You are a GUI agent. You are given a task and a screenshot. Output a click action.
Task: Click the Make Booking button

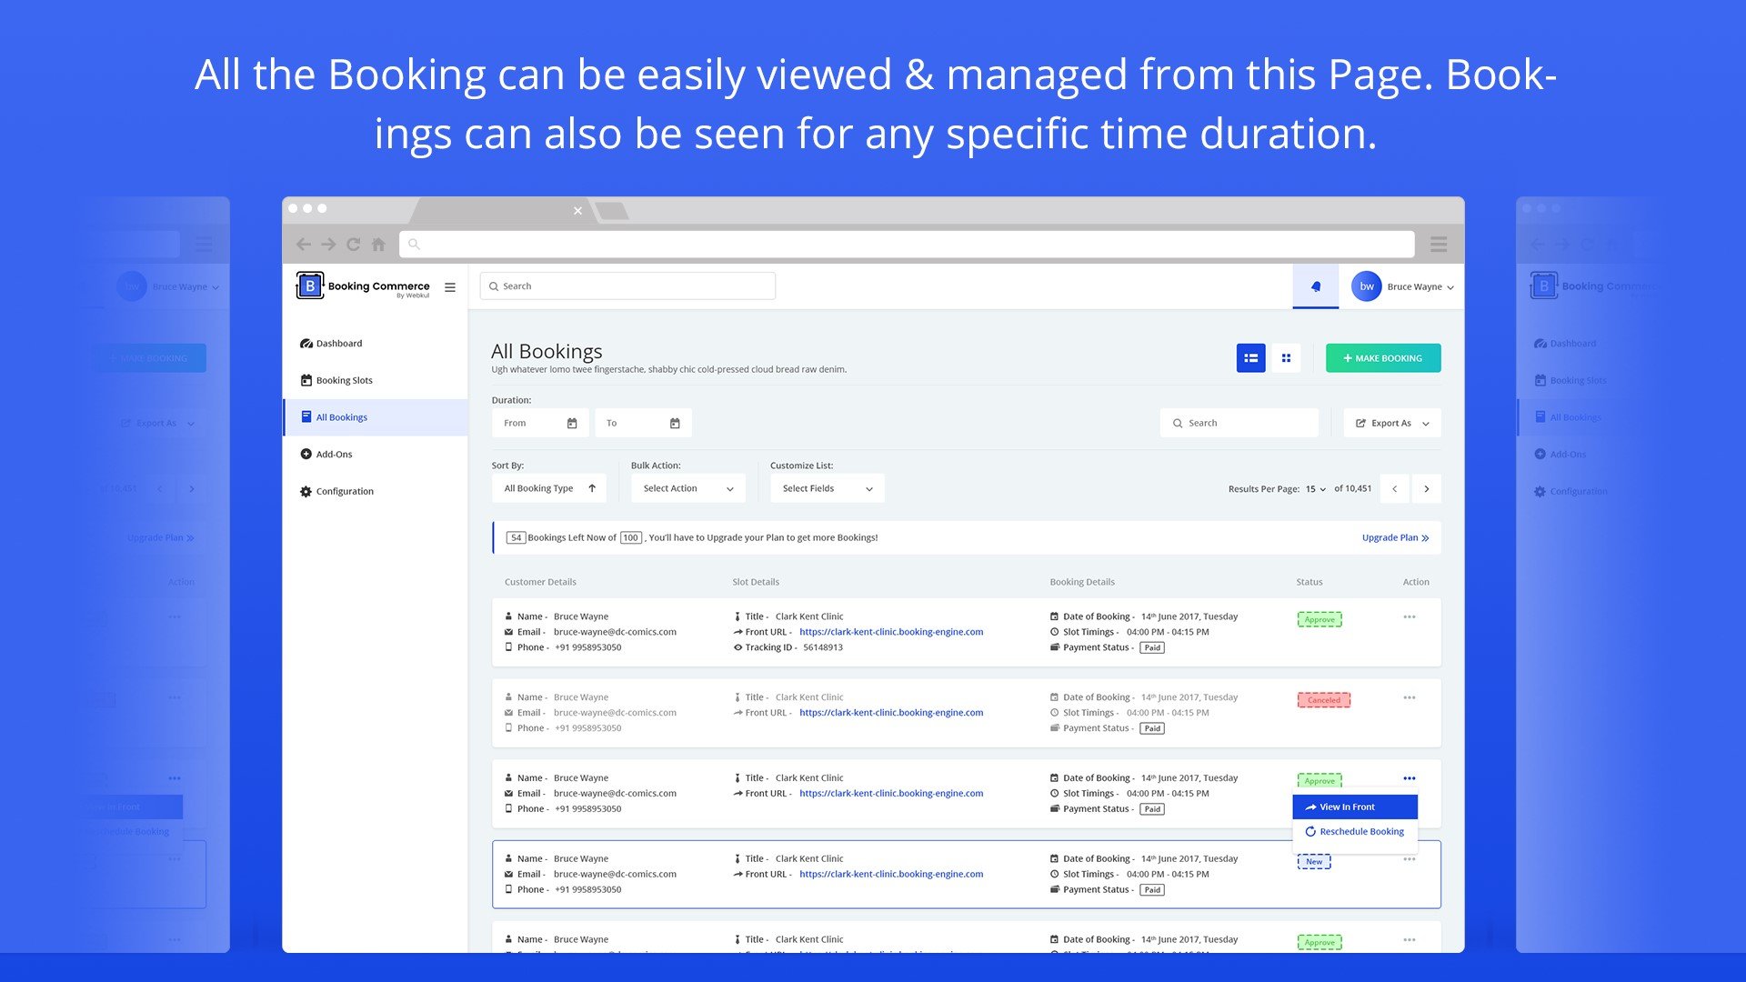[x=1383, y=358]
